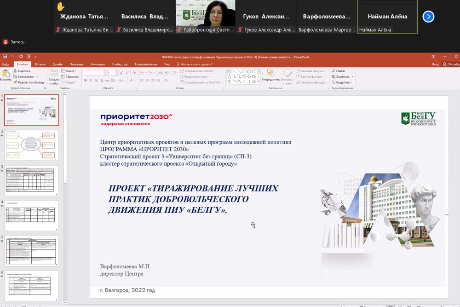Click the Reset (Сбросить) slide icon
This screenshot has height=307, width=460.
tap(63, 76)
